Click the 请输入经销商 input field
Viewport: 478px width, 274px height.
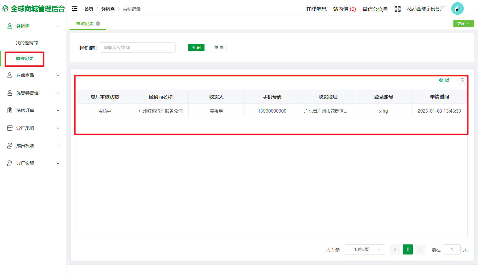tap(137, 47)
